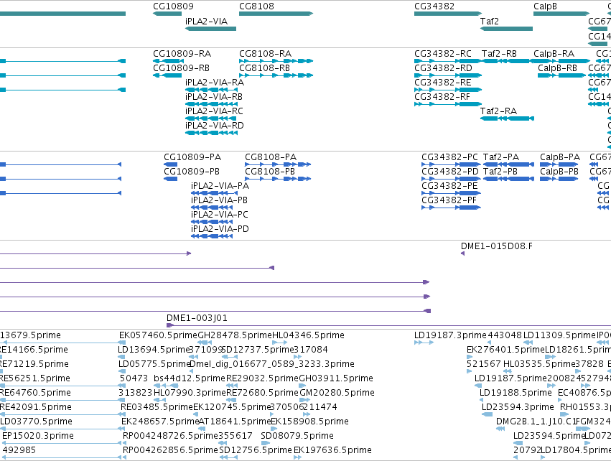Viewport: 611px width, 461px height.
Task: Select transcript iPLA2-VIA-RB
Action: (214, 97)
